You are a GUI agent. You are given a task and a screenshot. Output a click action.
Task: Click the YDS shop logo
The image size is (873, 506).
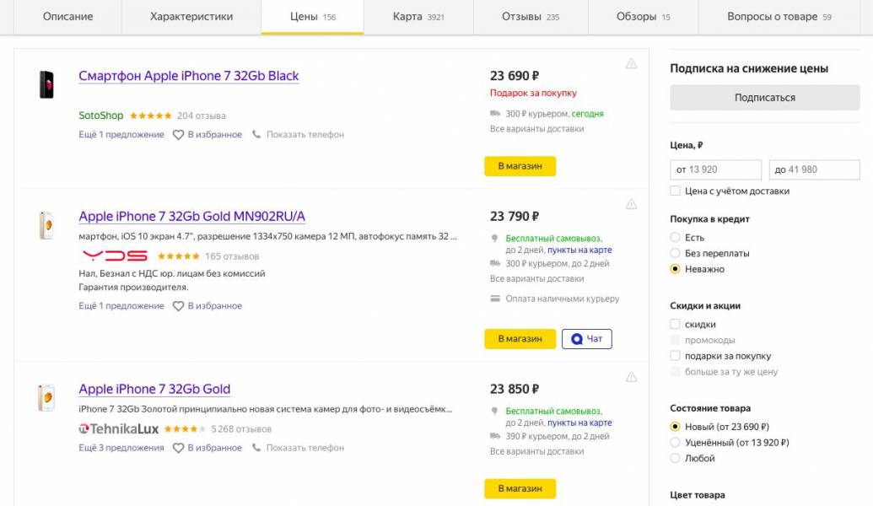[115, 256]
